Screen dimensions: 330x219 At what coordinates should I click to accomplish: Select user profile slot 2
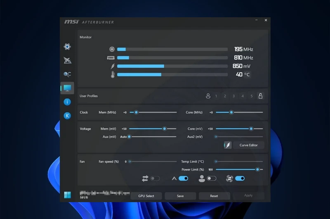pos(225,96)
